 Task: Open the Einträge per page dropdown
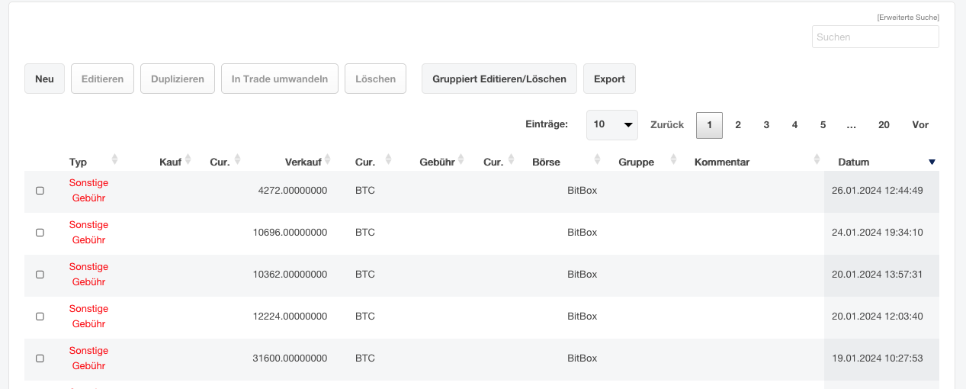tap(611, 124)
